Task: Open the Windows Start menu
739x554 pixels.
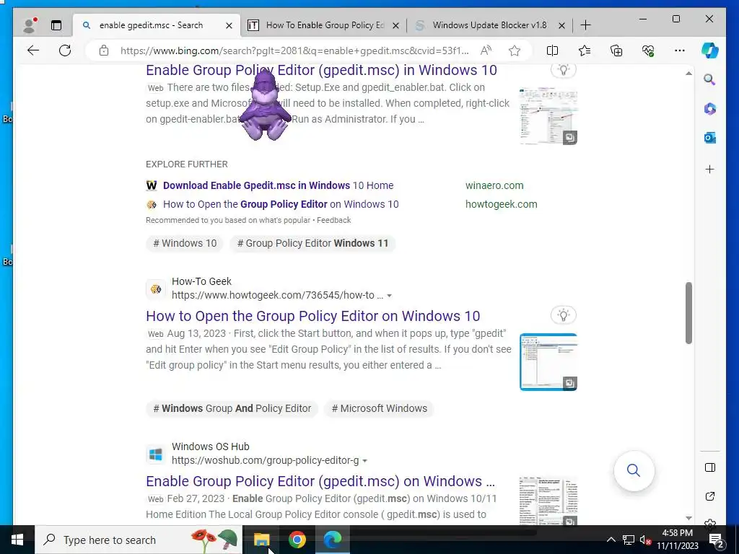Action: point(17,540)
